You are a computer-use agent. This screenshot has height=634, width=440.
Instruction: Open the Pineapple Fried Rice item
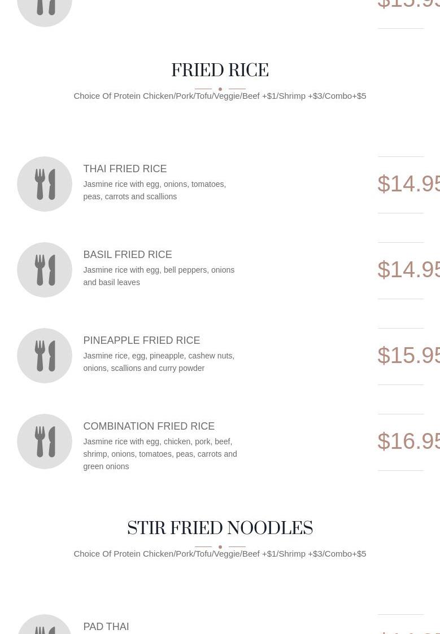click(x=142, y=340)
